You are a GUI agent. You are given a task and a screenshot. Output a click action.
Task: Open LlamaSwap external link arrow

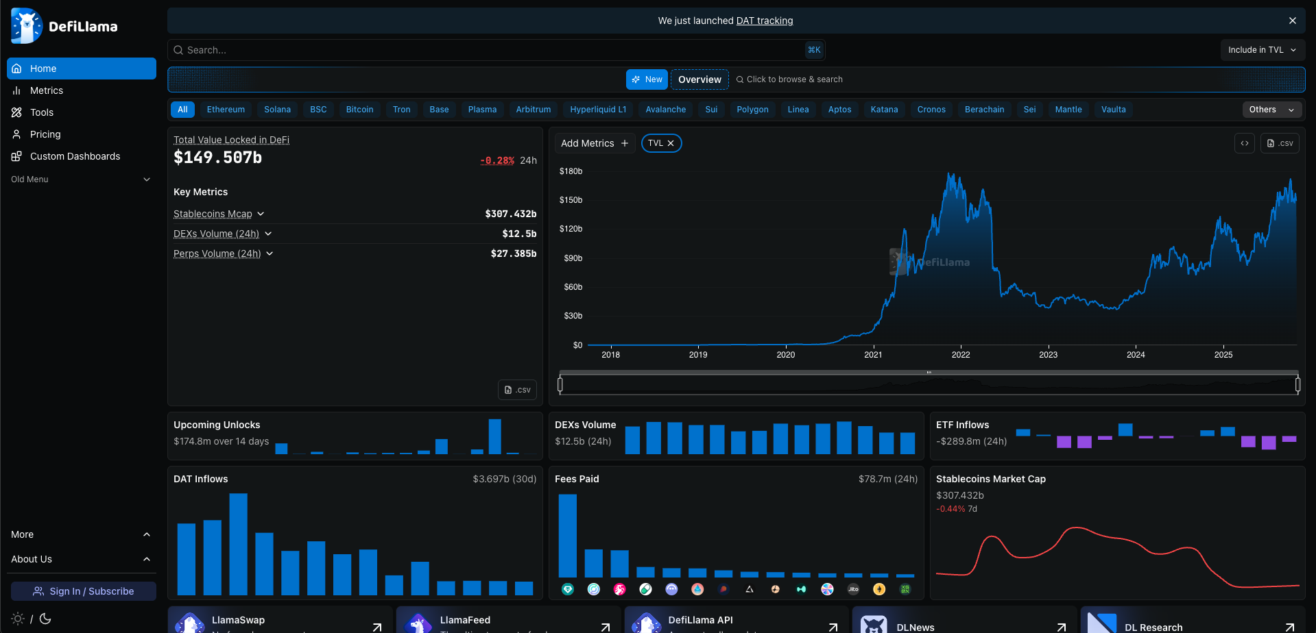pyautogui.click(x=376, y=627)
